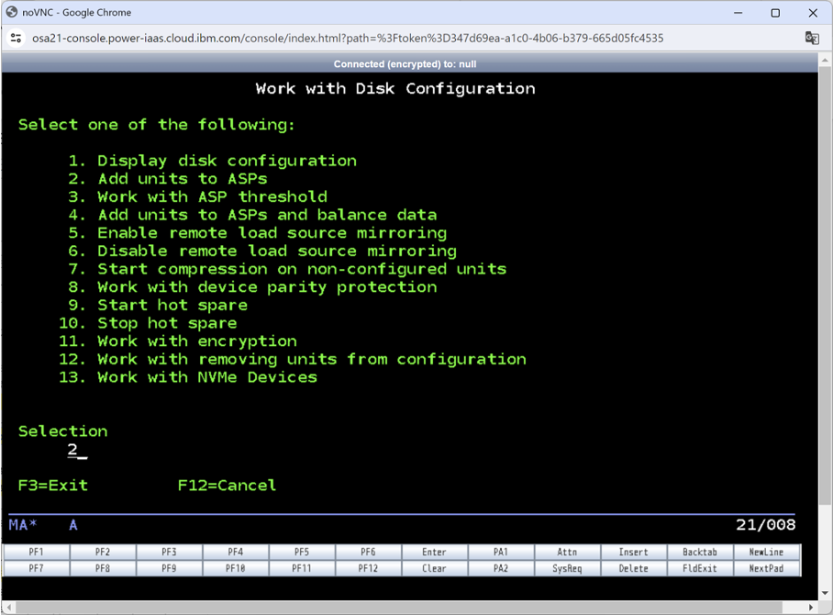Click the browser address bar URL
Screen dimensions: 833x615
click(348, 39)
